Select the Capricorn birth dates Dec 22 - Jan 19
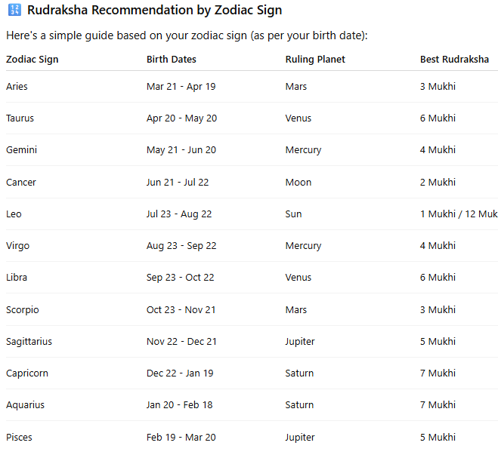The height and width of the screenshot is (461, 498). pos(181,373)
